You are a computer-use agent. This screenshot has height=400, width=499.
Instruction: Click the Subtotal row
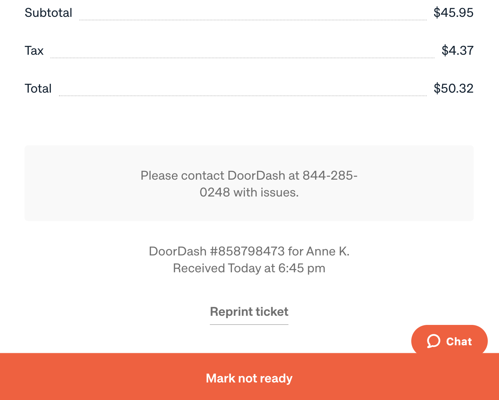tap(48, 13)
